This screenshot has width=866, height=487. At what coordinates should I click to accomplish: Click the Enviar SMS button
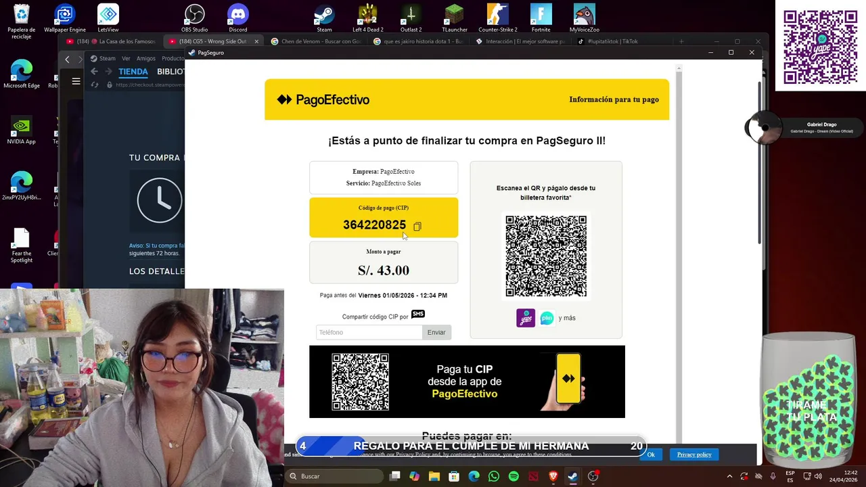436,332
